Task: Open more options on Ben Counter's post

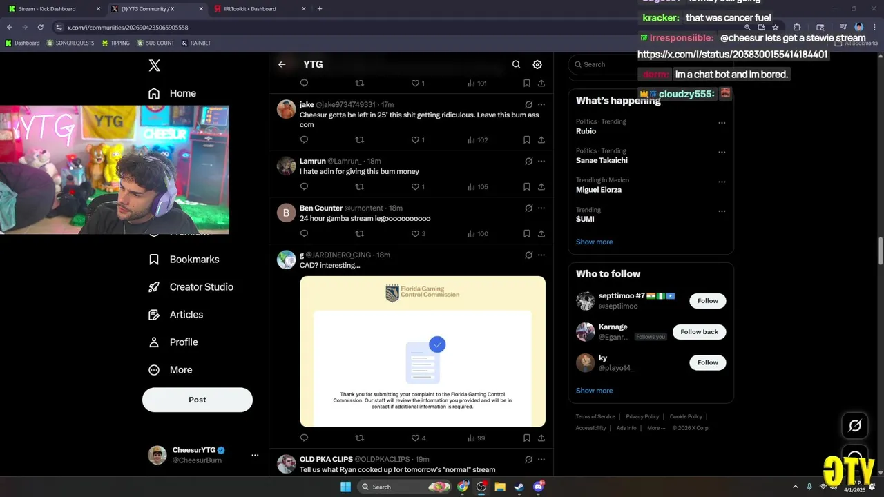Action: pos(541,208)
